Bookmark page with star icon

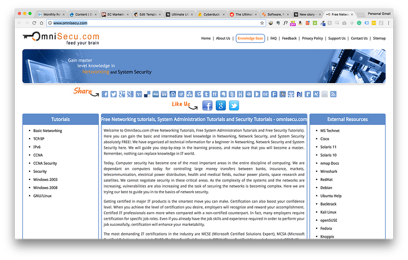click(262, 23)
